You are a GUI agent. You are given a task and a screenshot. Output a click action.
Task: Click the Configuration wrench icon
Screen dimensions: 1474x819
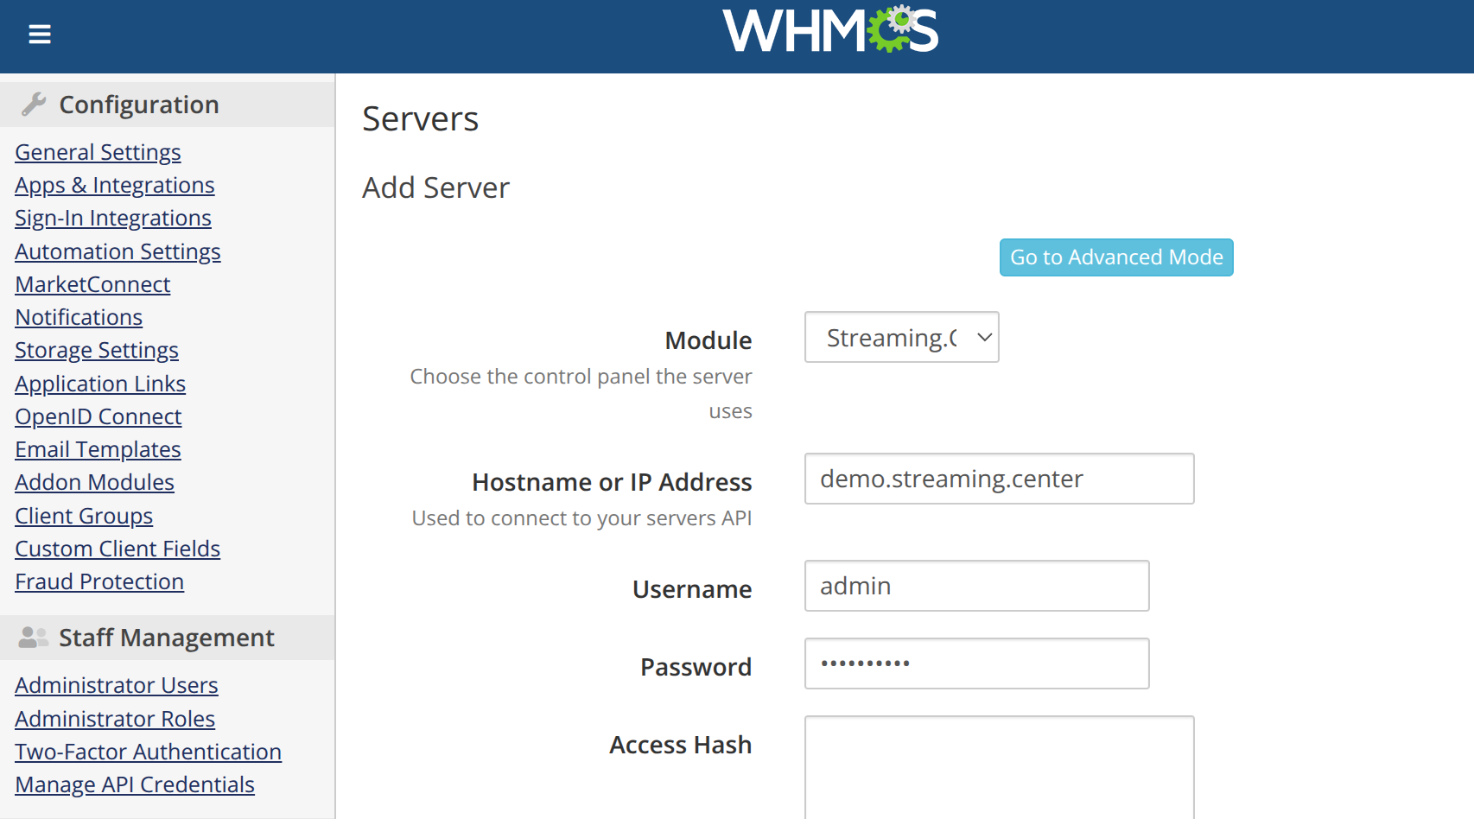tap(34, 105)
